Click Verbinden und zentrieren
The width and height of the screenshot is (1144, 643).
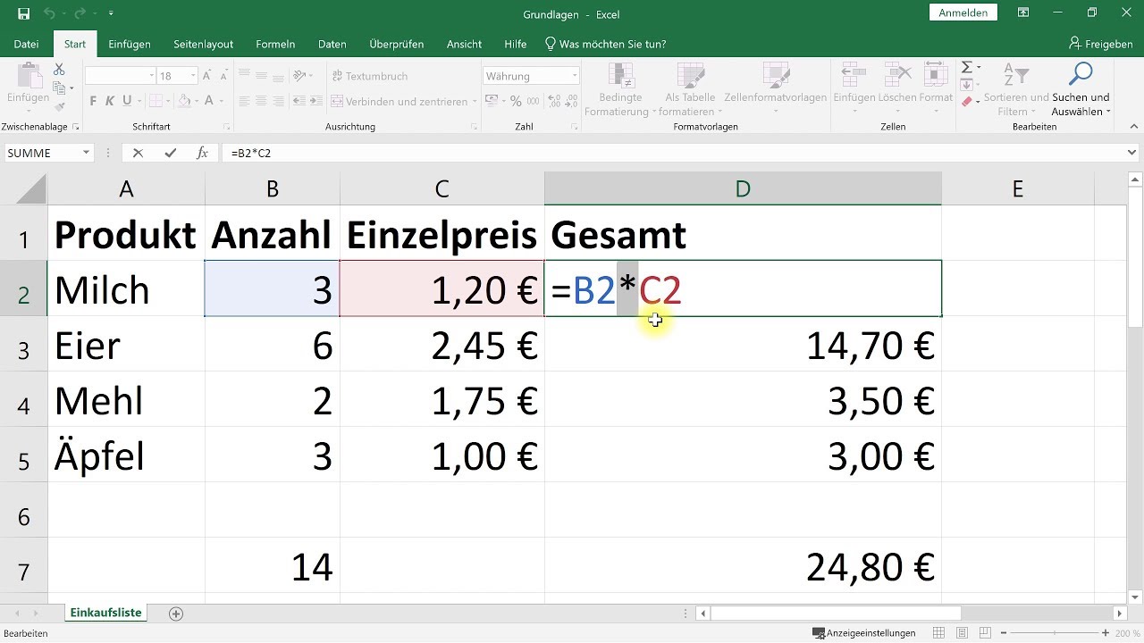tap(400, 101)
